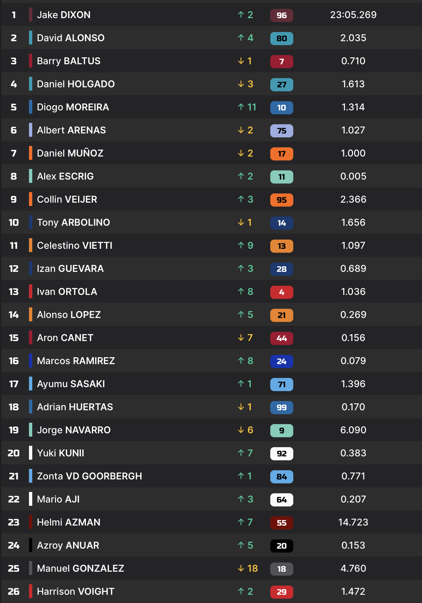Click the winning time 23:05.269
422x603 pixels.
coord(353,15)
